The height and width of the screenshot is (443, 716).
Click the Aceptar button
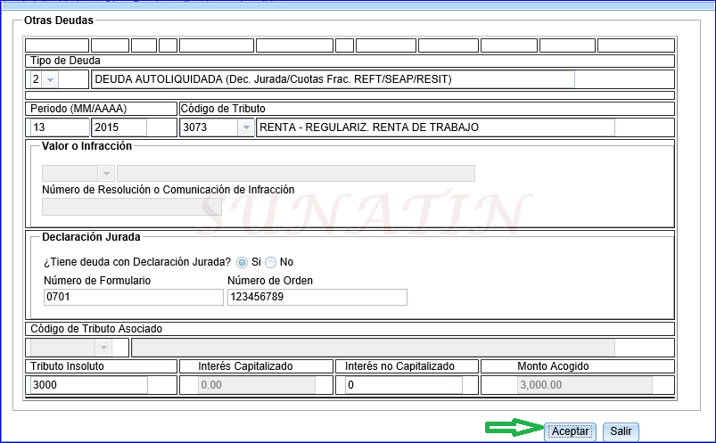pyautogui.click(x=571, y=431)
